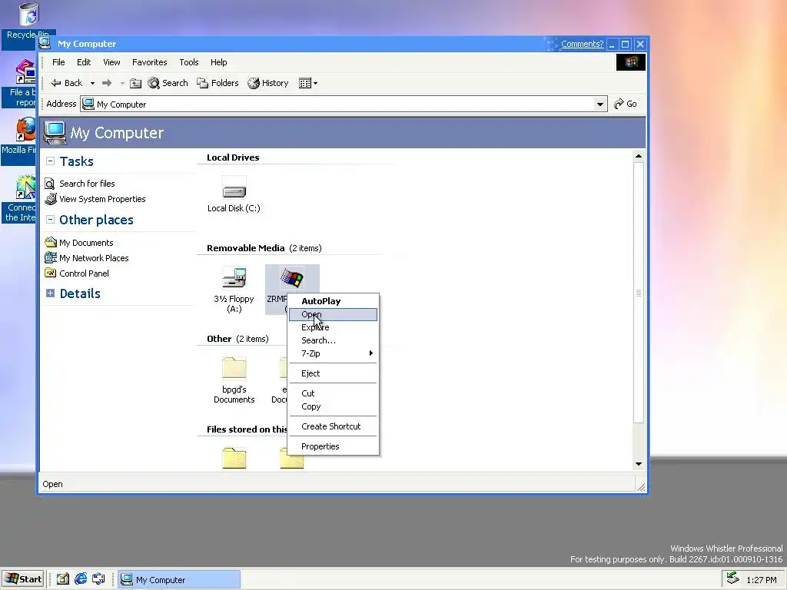Click Search for files link
The image size is (787, 590).
point(87,184)
